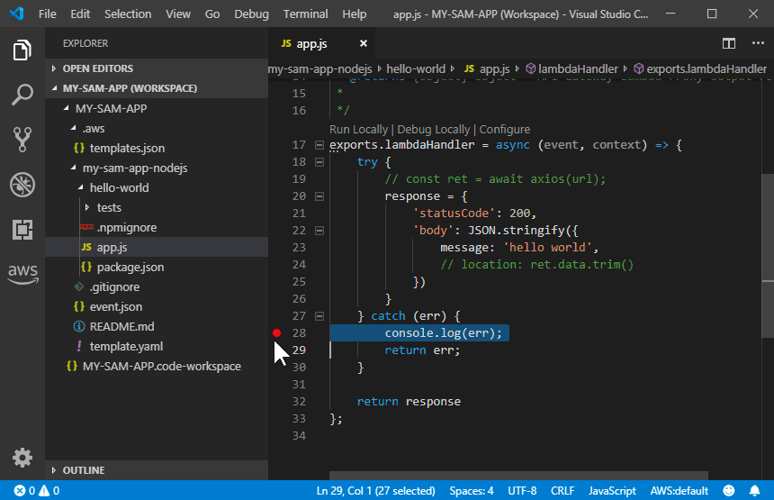The image size is (774, 500).
Task: Fold the try block at line 18
Action: pyautogui.click(x=319, y=162)
